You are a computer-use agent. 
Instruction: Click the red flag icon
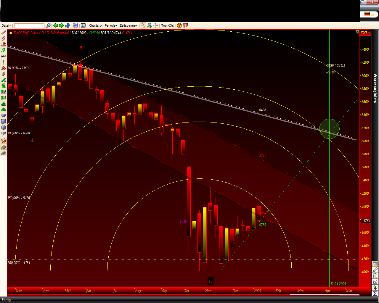pos(186,25)
